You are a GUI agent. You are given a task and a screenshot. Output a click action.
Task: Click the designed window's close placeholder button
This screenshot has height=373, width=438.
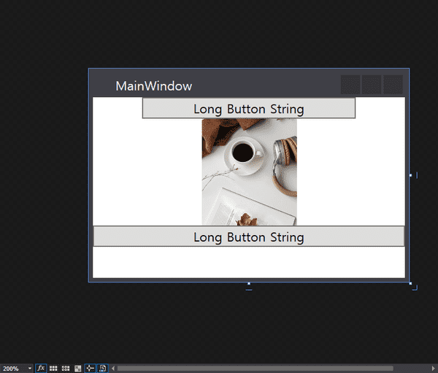(393, 85)
